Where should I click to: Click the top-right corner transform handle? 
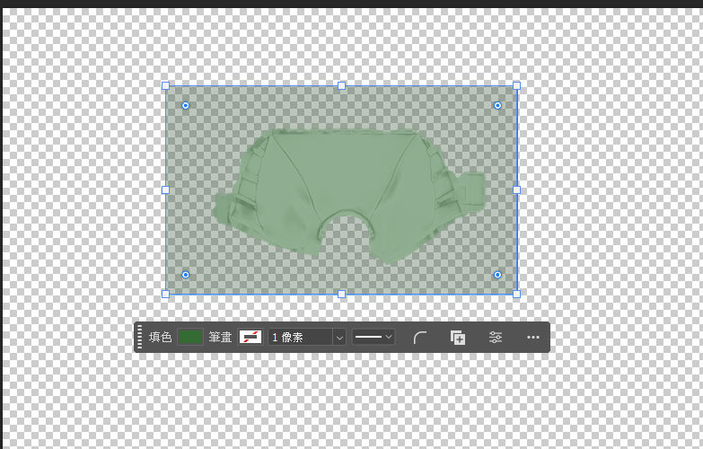click(x=516, y=85)
